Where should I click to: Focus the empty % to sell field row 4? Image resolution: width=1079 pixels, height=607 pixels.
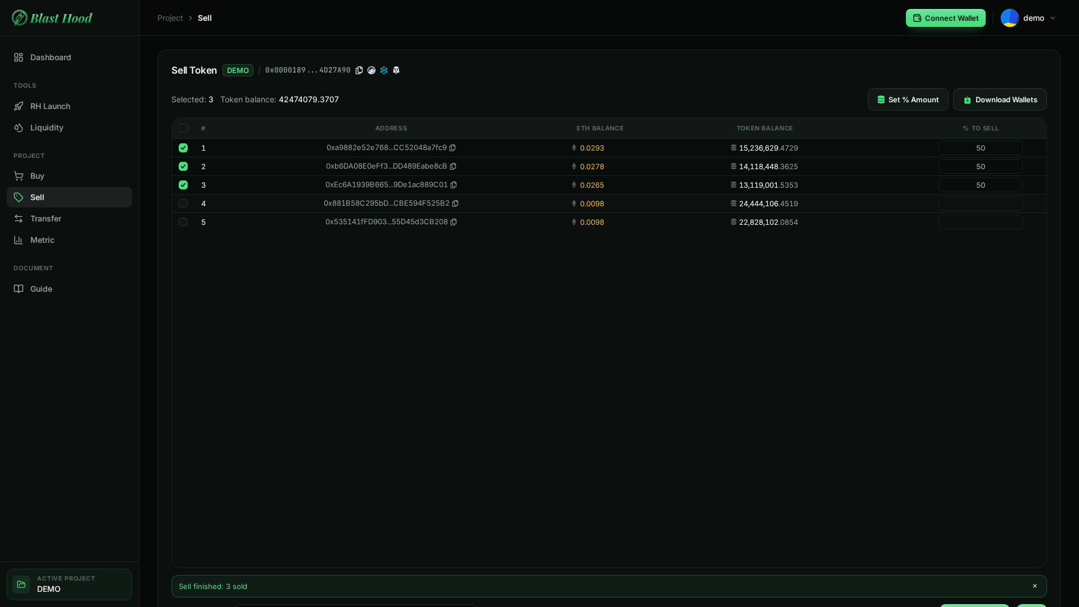click(980, 203)
